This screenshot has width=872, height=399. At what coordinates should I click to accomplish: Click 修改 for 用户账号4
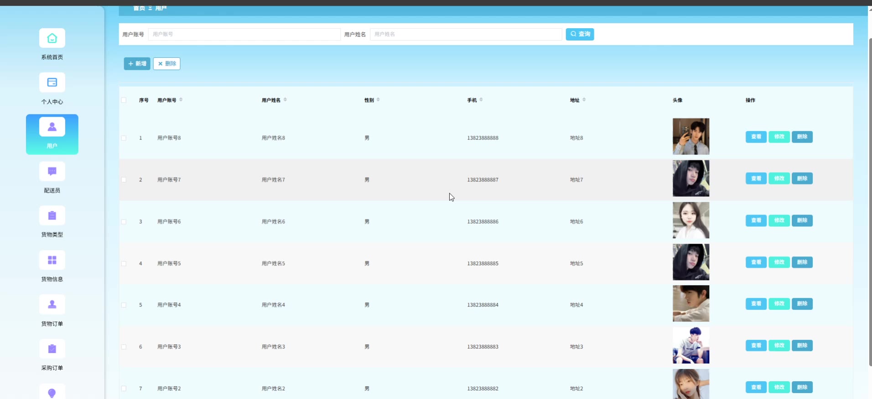pyautogui.click(x=779, y=304)
